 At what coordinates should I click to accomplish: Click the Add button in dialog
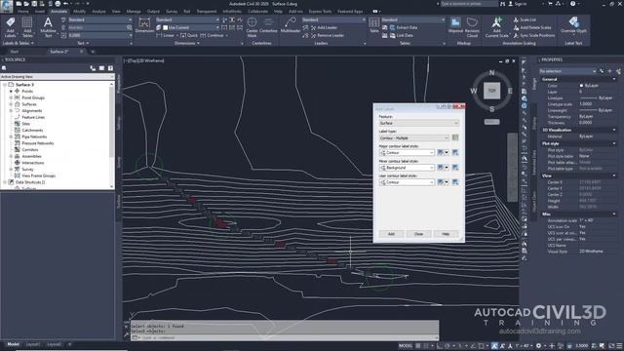click(391, 234)
